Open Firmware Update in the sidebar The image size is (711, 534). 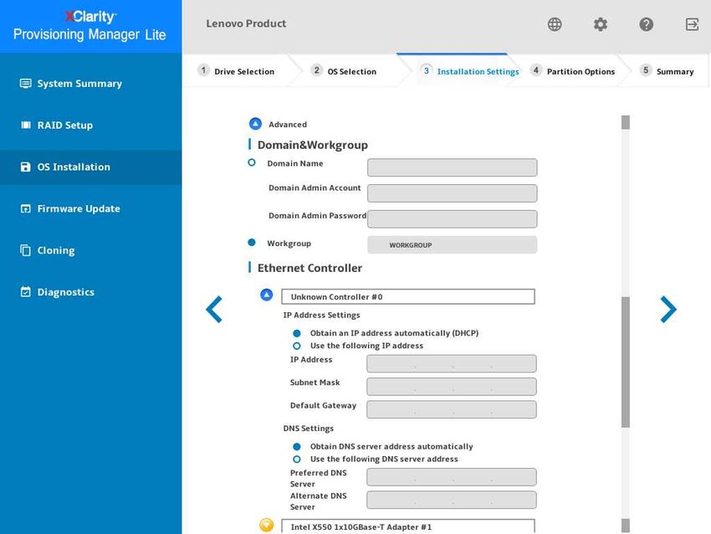click(x=90, y=208)
